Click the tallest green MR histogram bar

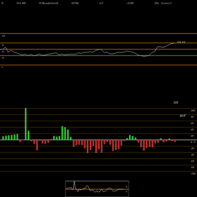coord(26,124)
